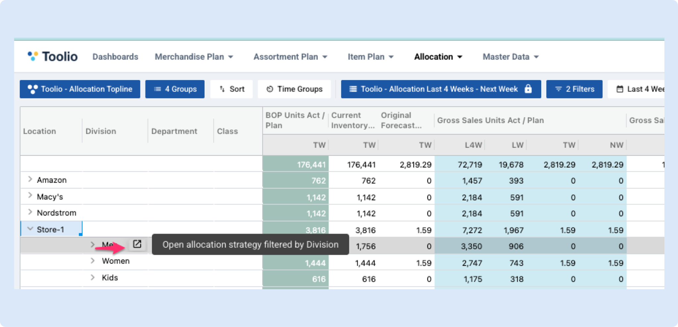Open Item Plan menu
Screen dimensions: 678x327
[370, 57]
